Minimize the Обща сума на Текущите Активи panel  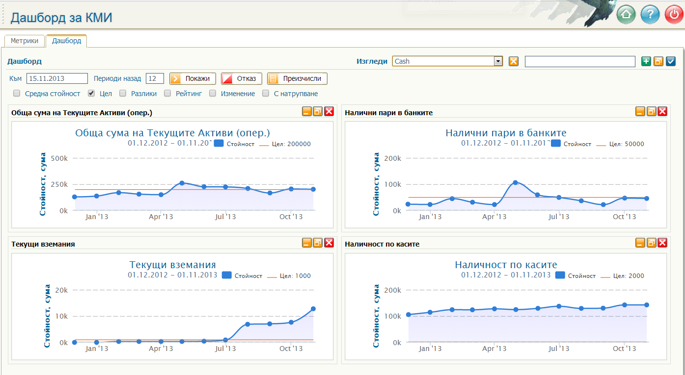[306, 111]
